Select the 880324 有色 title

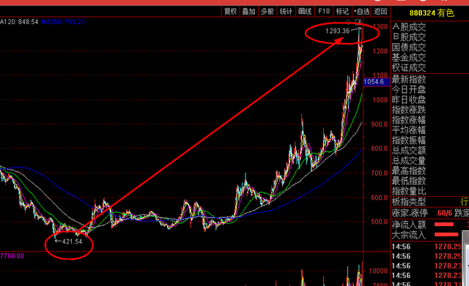coord(432,13)
